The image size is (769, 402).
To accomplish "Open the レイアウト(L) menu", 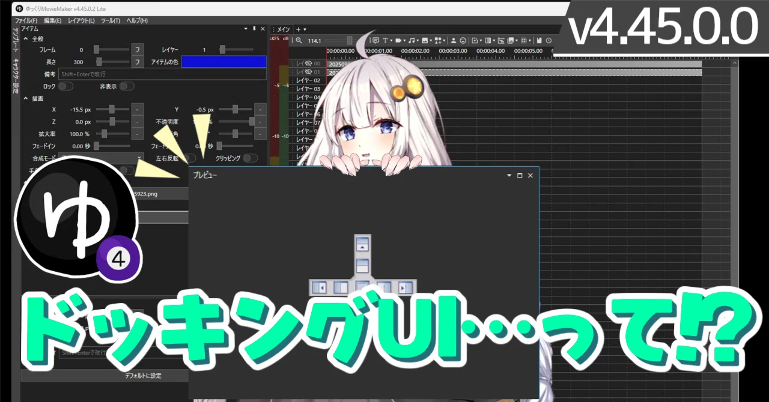I will point(81,20).
